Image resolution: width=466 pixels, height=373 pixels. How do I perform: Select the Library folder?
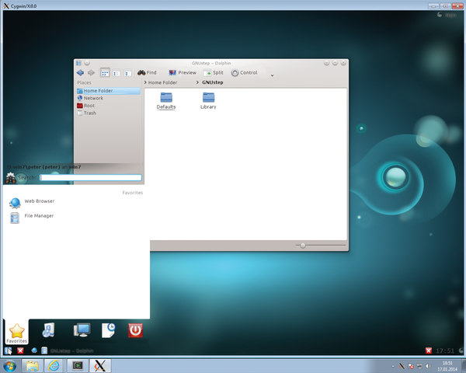[x=208, y=101]
